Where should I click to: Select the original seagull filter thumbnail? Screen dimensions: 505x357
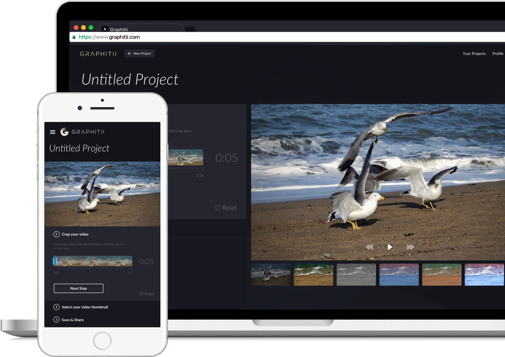click(271, 275)
